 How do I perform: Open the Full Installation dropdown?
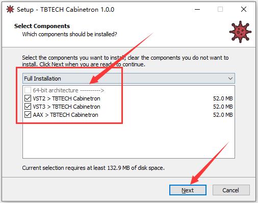pyautogui.click(x=128, y=79)
